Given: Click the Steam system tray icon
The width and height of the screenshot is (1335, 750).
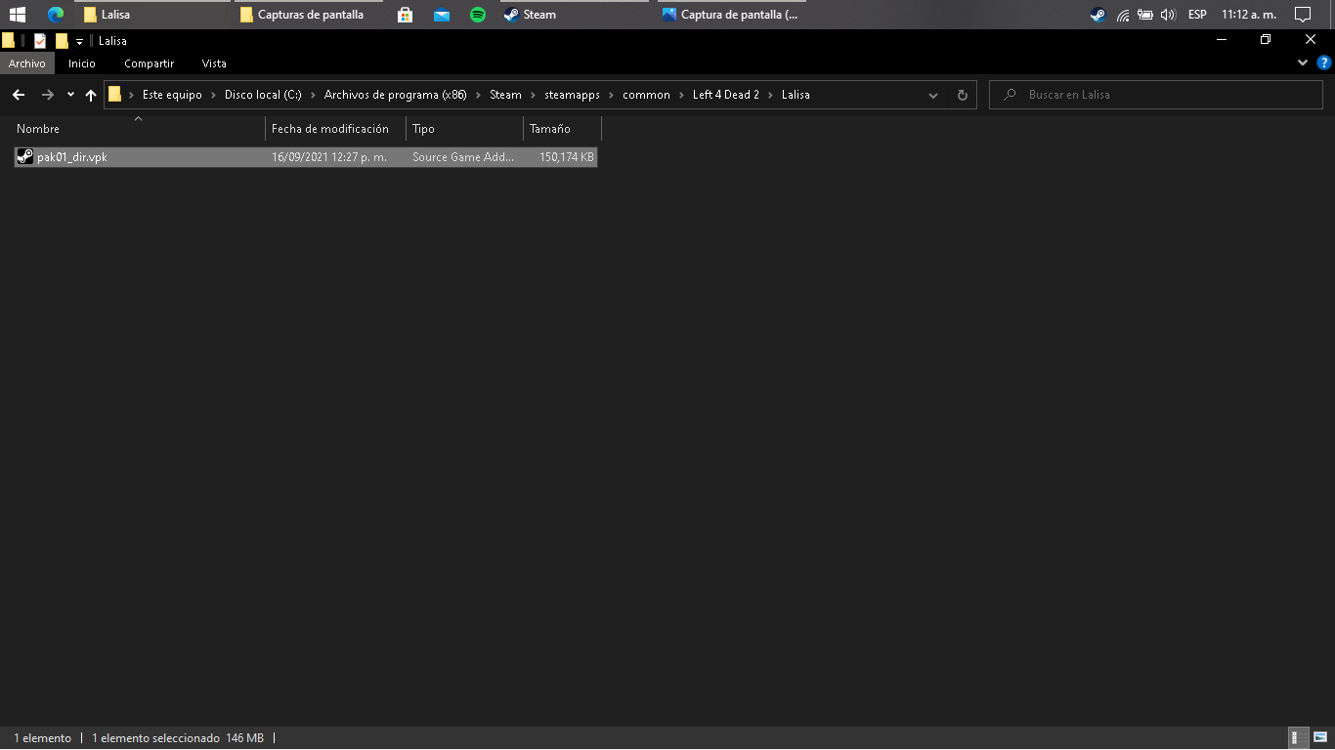Looking at the screenshot, I should (x=1098, y=15).
